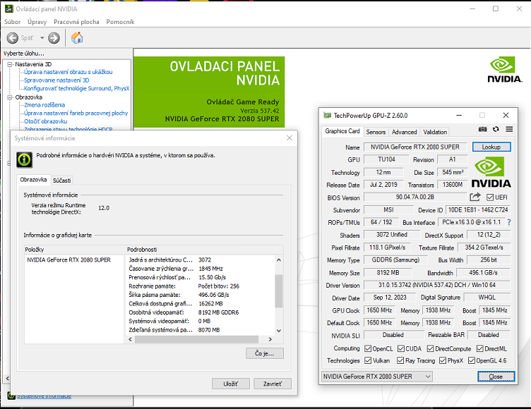The width and height of the screenshot is (531, 409).
Task: Click the back arrow navigation icon
Action: (x=13, y=37)
